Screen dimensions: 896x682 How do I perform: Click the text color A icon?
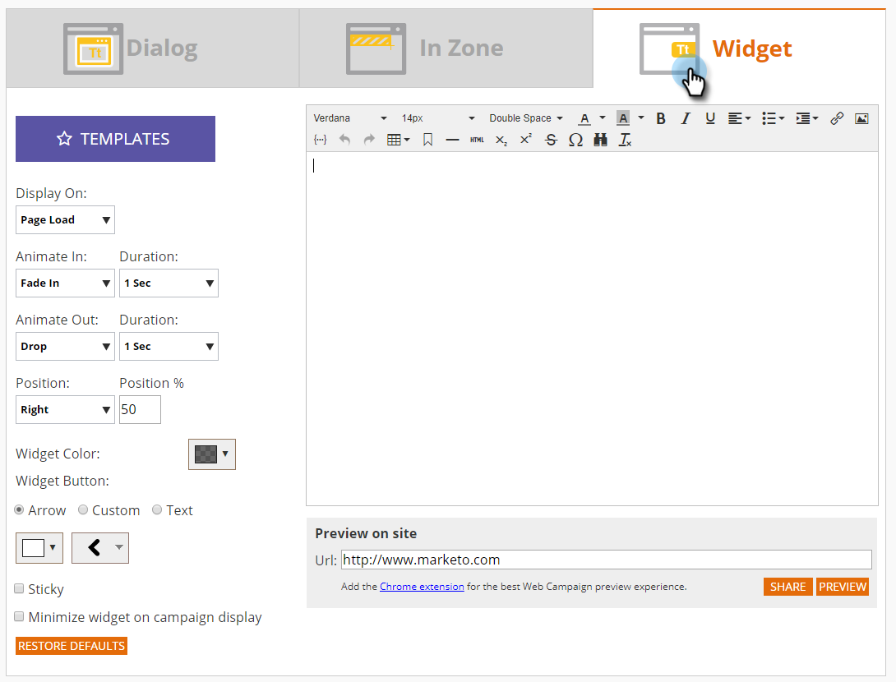click(x=584, y=118)
